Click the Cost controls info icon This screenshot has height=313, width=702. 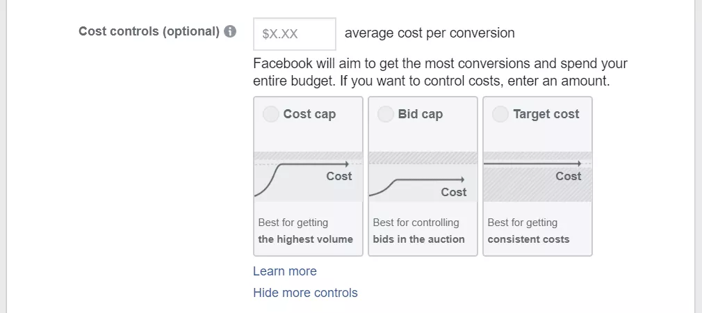point(231,32)
